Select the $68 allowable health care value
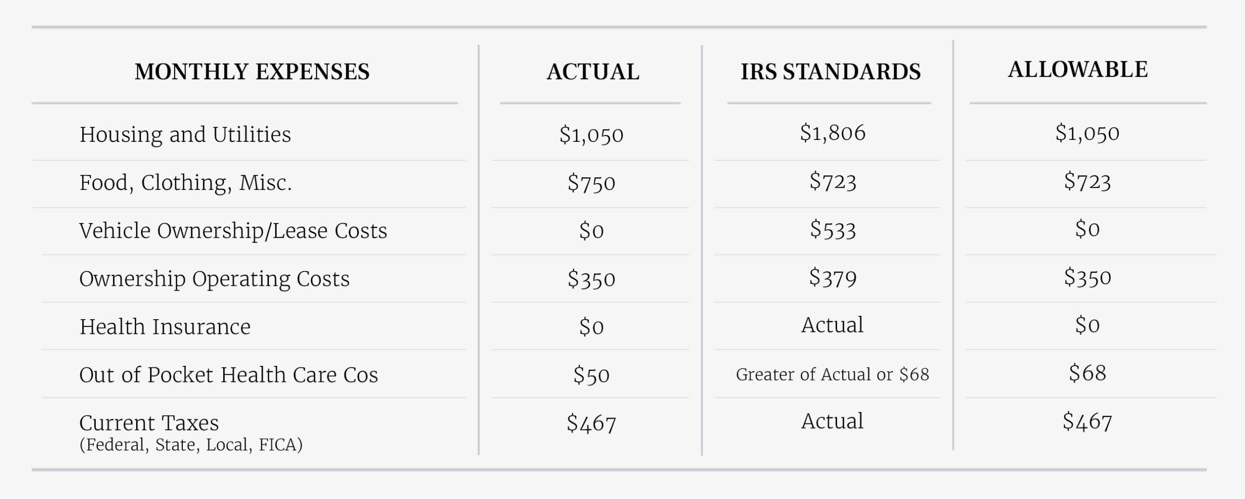1245x499 pixels. coord(1087,373)
